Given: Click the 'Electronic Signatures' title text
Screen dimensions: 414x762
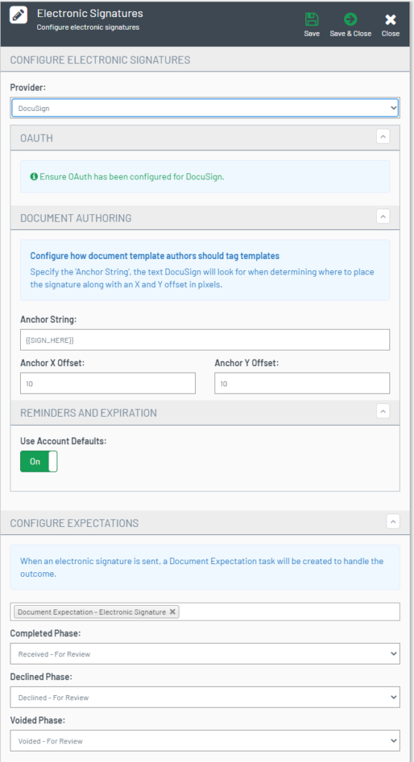Looking at the screenshot, I should (90, 13).
